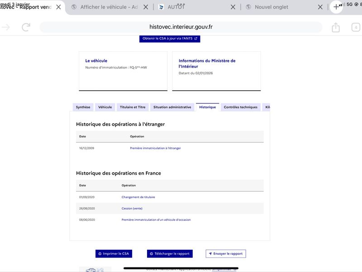Open the tab overview icon showing 4
The image size is (362, 272).
tap(356, 28)
